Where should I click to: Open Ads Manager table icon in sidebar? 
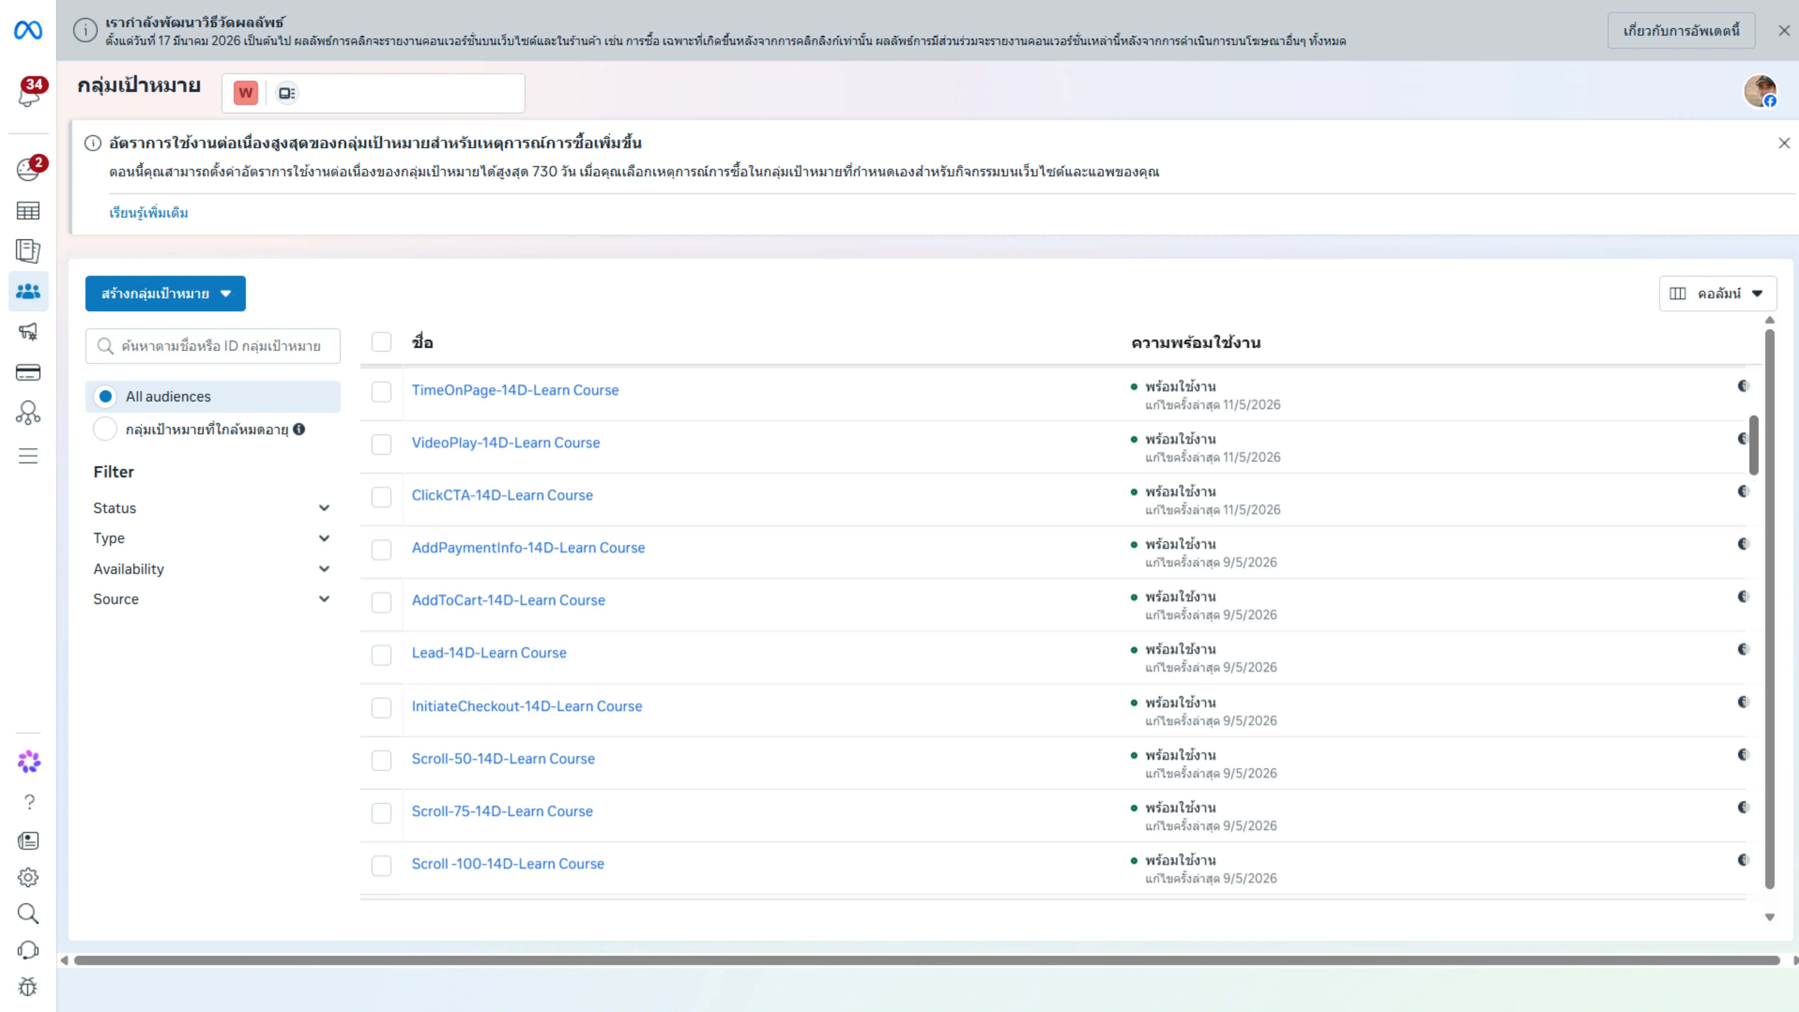coord(28,210)
